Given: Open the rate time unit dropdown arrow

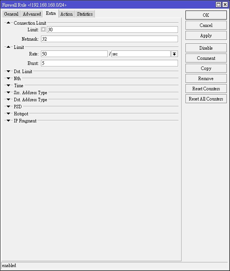Looking at the screenshot, I should tap(175, 54).
